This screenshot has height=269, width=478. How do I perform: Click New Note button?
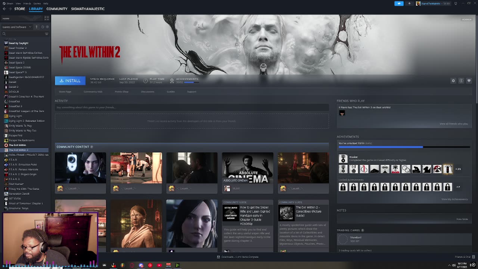(x=462, y=219)
